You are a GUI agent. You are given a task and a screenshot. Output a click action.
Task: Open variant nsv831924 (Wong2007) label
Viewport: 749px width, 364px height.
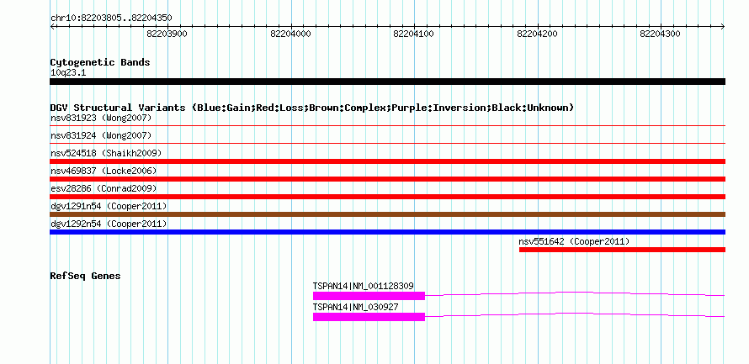tap(101, 135)
